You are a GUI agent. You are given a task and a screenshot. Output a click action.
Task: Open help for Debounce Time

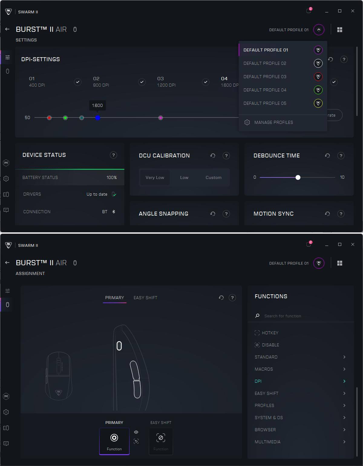click(x=341, y=156)
